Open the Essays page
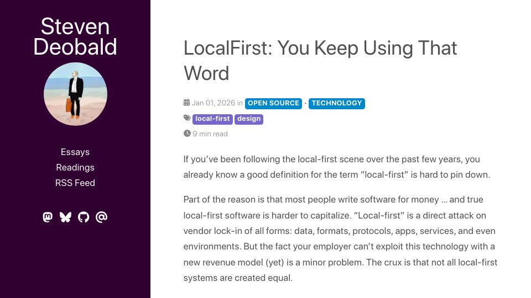 (x=75, y=152)
